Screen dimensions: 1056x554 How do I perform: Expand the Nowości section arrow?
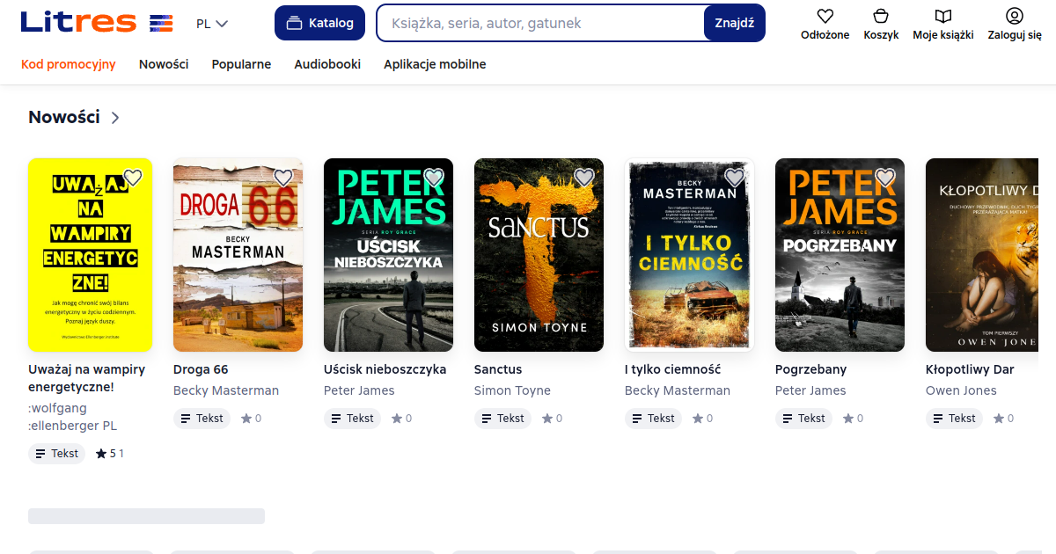[115, 118]
